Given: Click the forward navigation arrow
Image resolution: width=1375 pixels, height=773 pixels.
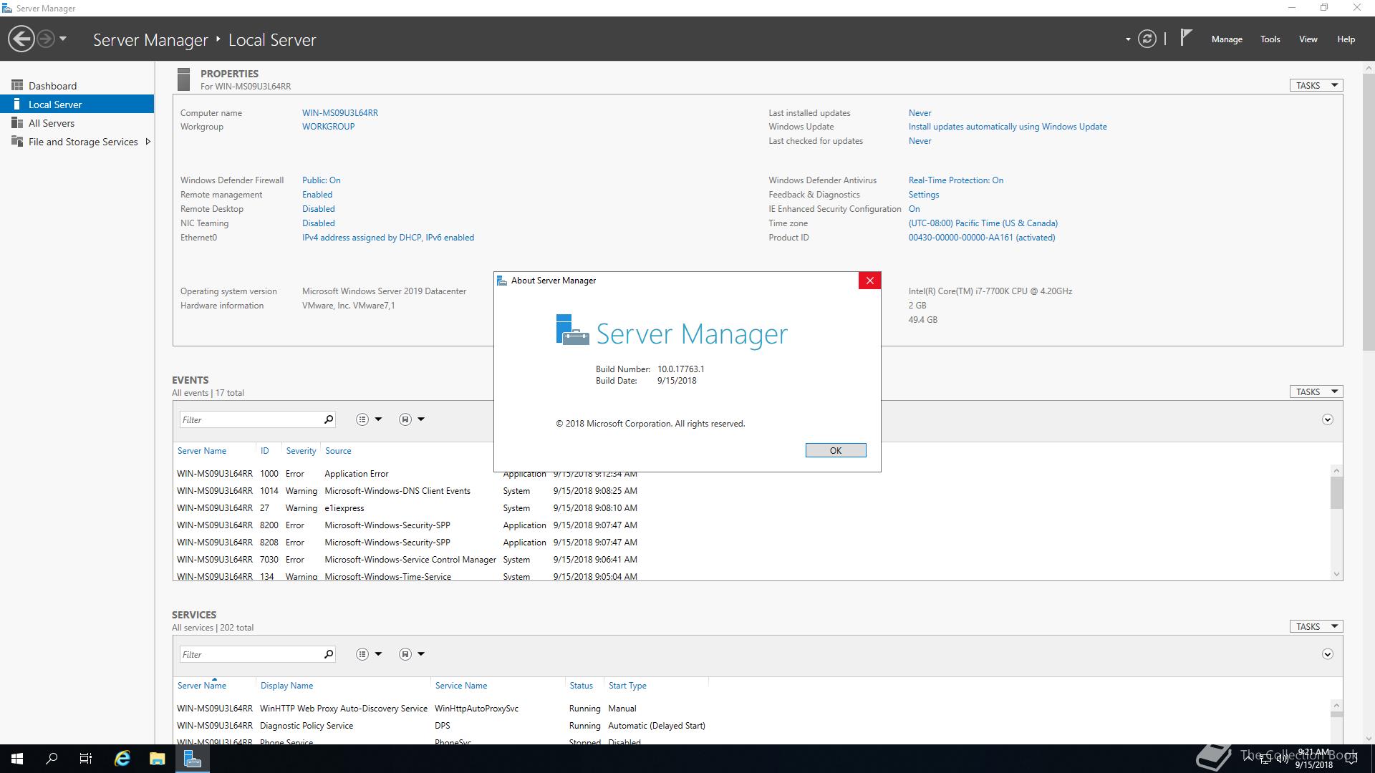Looking at the screenshot, I should (45, 39).
